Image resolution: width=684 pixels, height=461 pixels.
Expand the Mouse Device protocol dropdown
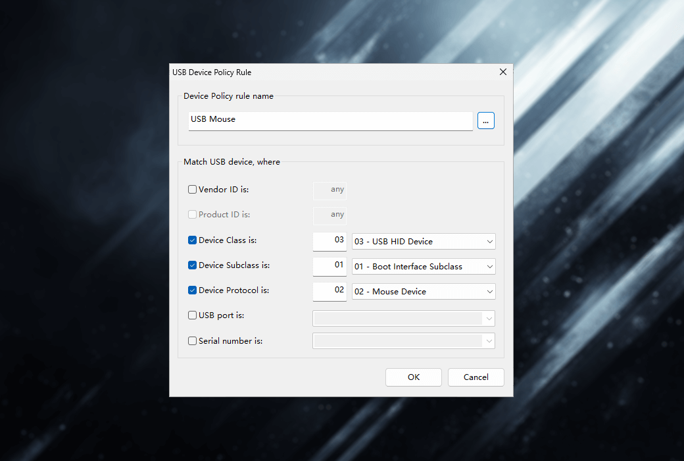424,292
